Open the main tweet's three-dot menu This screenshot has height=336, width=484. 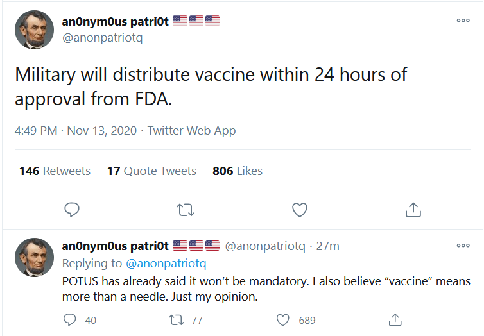tap(463, 21)
